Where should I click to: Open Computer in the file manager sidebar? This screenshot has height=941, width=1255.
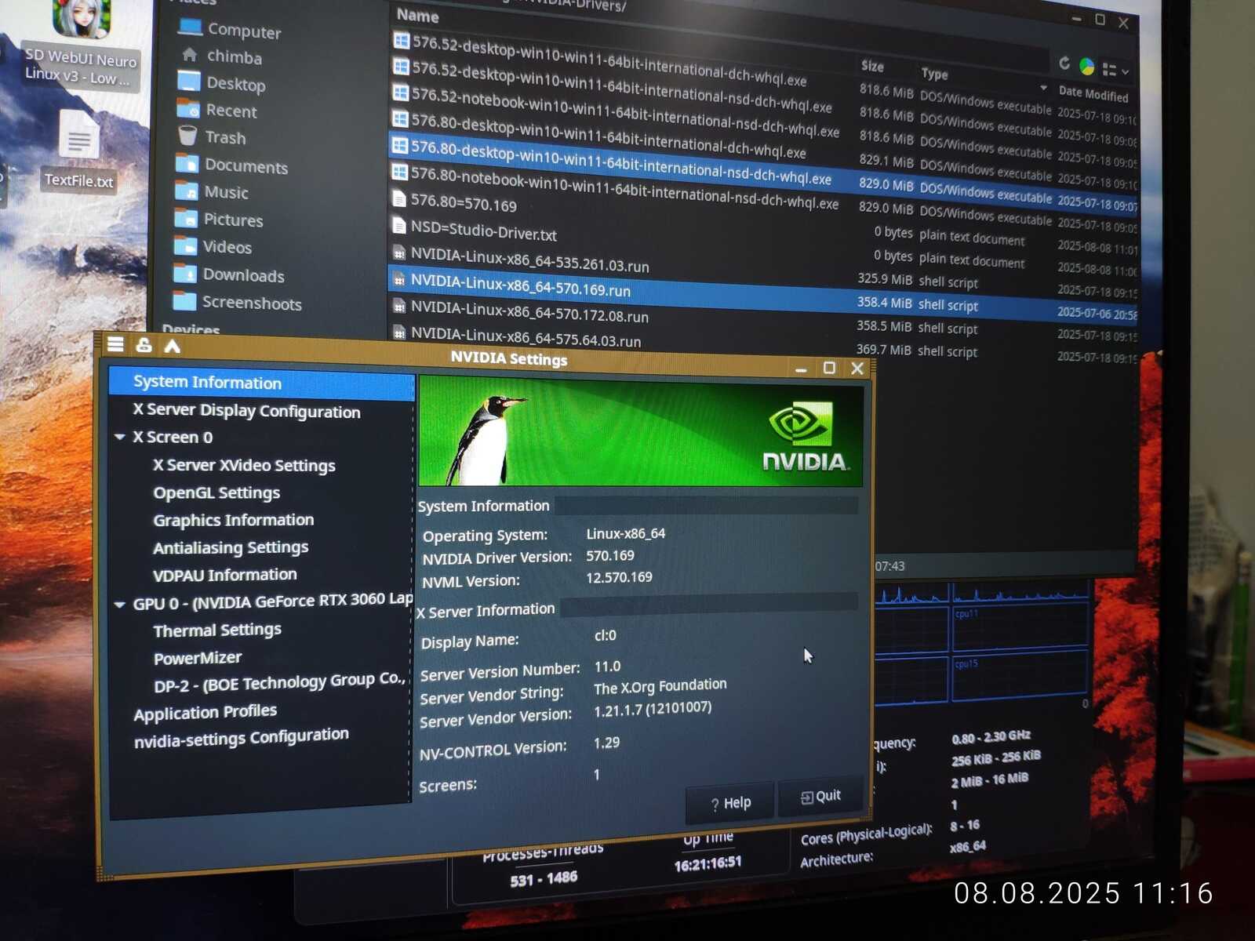click(229, 30)
